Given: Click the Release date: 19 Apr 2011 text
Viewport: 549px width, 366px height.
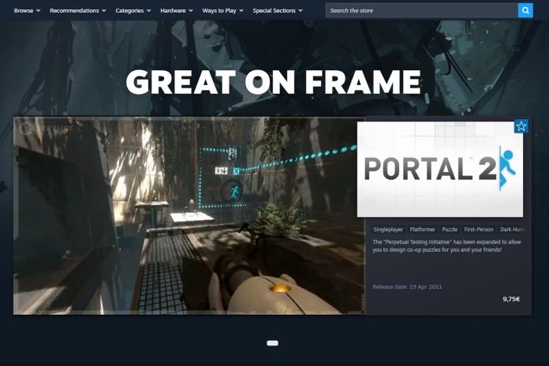Looking at the screenshot, I should pos(407,287).
